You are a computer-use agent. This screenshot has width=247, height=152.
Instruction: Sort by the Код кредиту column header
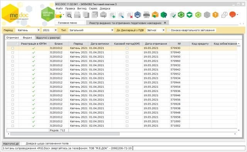tap(200, 44)
